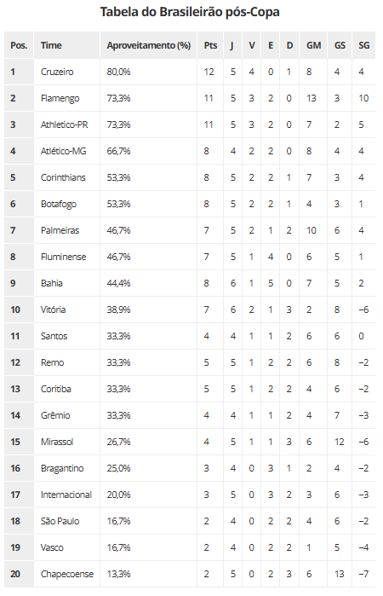
Task: Click the Chapecoense team cell
Action: pos(66,574)
